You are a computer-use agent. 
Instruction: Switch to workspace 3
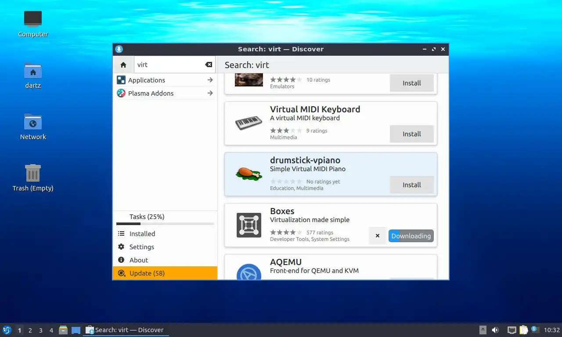click(41, 330)
